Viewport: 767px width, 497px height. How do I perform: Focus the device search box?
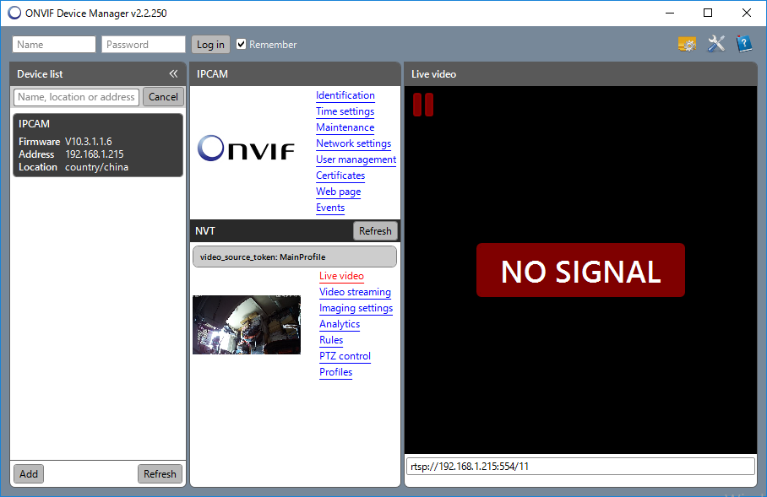point(76,97)
